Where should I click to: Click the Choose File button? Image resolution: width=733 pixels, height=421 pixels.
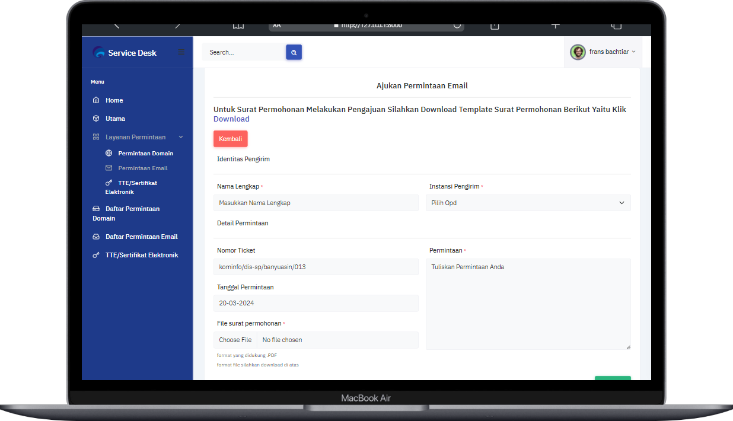point(235,340)
